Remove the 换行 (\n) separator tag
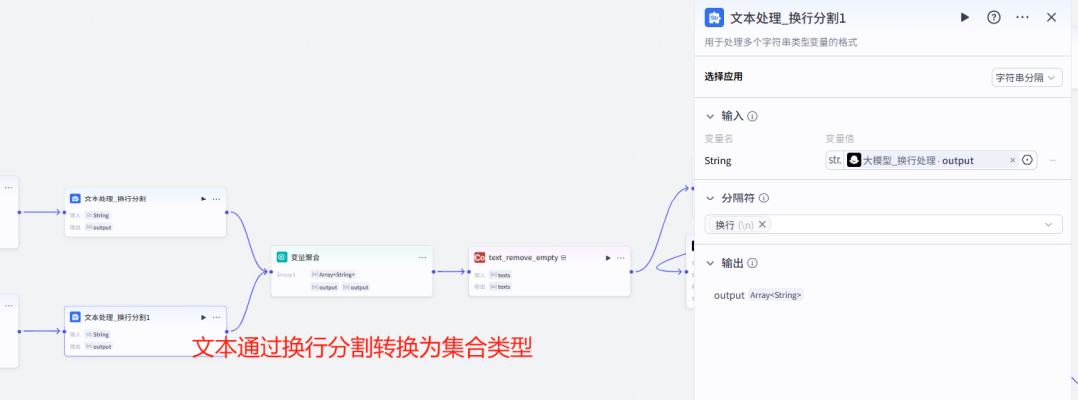 click(x=762, y=224)
